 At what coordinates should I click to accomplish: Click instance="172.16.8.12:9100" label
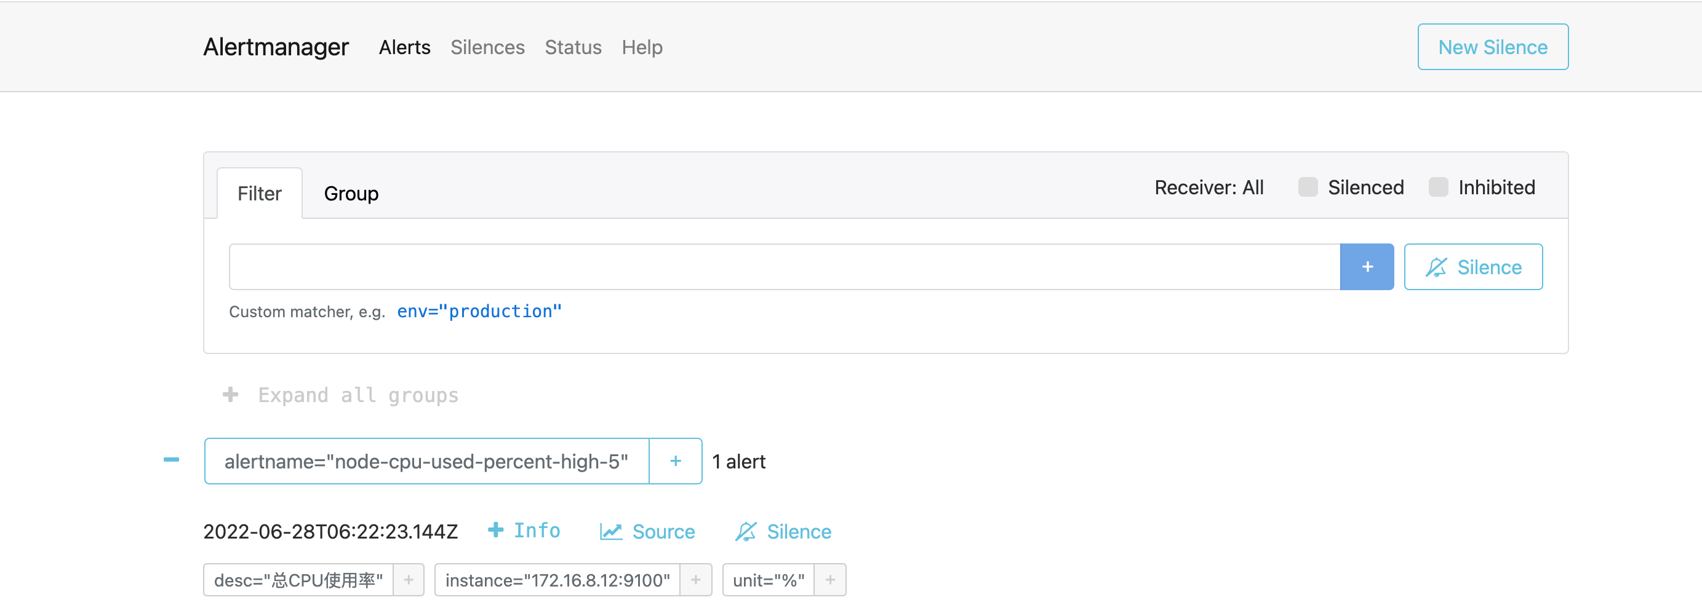pos(557,580)
